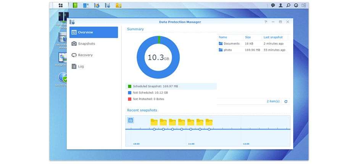Viewport: 358px width, 164px height.
Task: Select the first snapshot folder icon on timeline
Action: (x=154, y=122)
